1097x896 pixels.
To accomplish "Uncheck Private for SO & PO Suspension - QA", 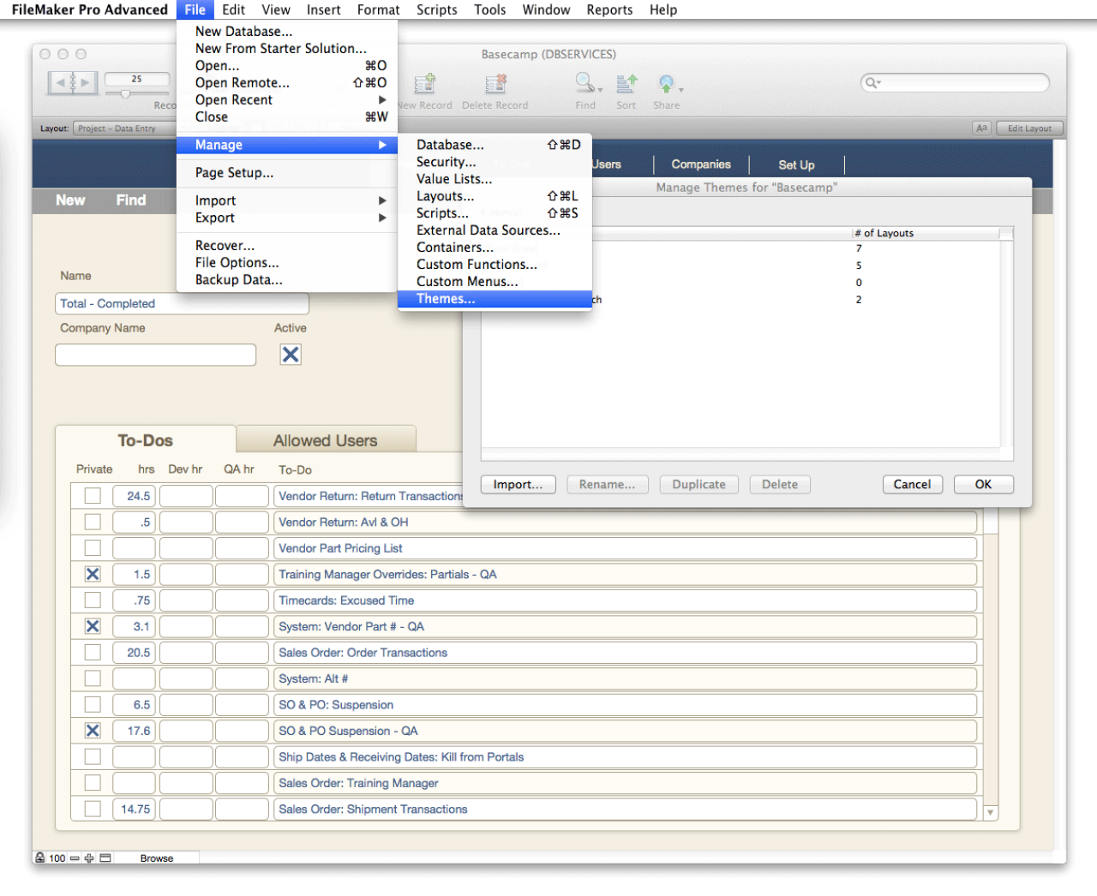I will 93,731.
